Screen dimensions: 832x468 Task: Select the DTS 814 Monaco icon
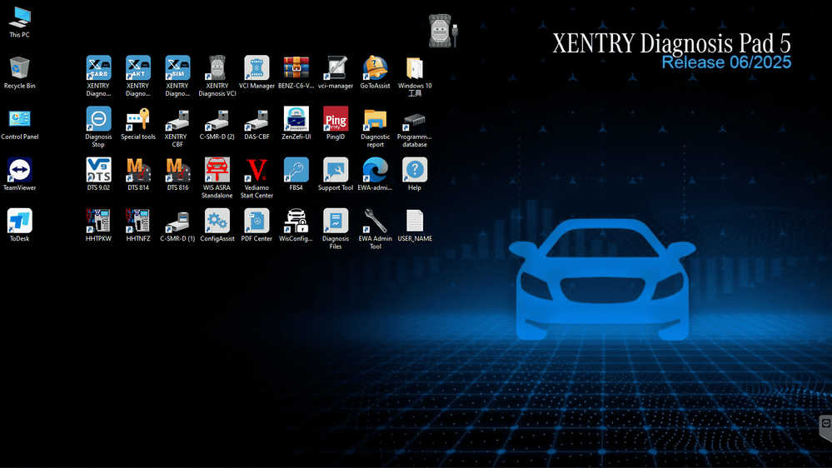(137, 170)
